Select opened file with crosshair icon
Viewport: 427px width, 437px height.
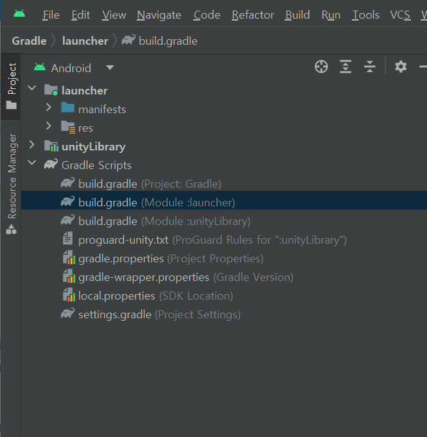click(x=321, y=67)
